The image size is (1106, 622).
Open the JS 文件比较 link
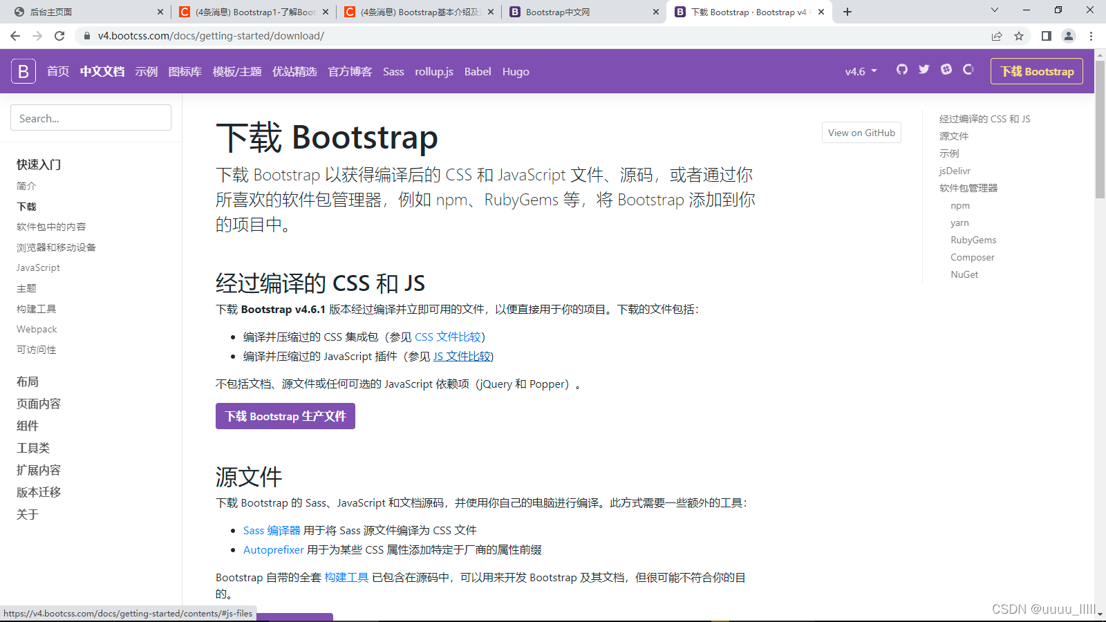tap(462, 356)
